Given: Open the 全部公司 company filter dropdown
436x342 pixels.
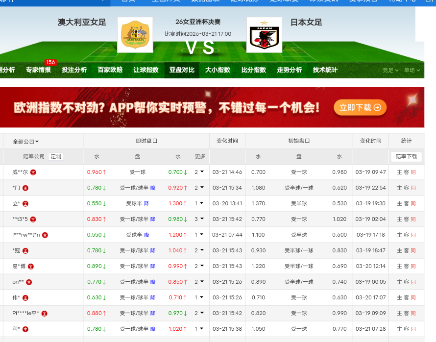Looking at the screenshot, I should click(25, 142).
